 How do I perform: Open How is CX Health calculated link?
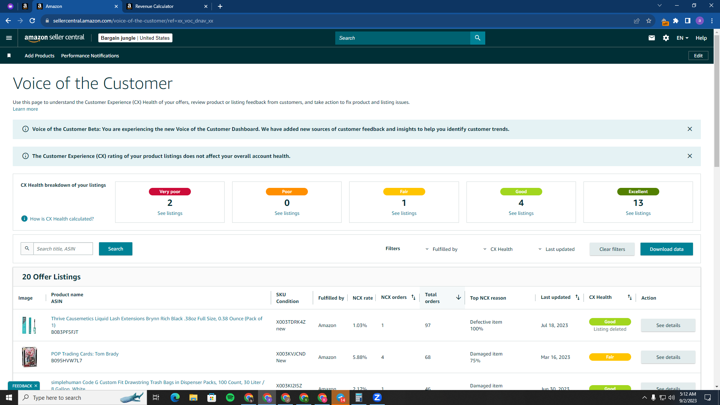(x=62, y=219)
